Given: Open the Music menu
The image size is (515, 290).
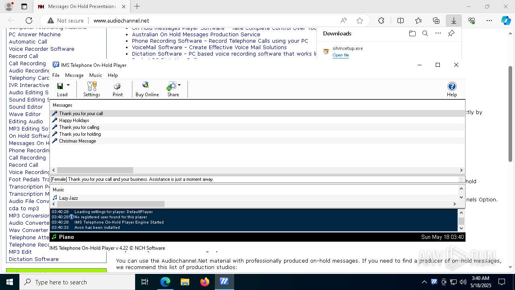Looking at the screenshot, I should click(96, 75).
